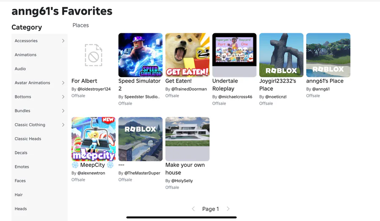
Task: Open Joygirl23232's Place title link
Action: tap(278, 85)
